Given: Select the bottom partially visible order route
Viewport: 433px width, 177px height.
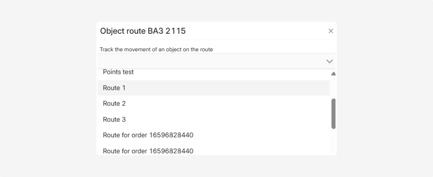Looking at the screenshot, I should [148, 151].
